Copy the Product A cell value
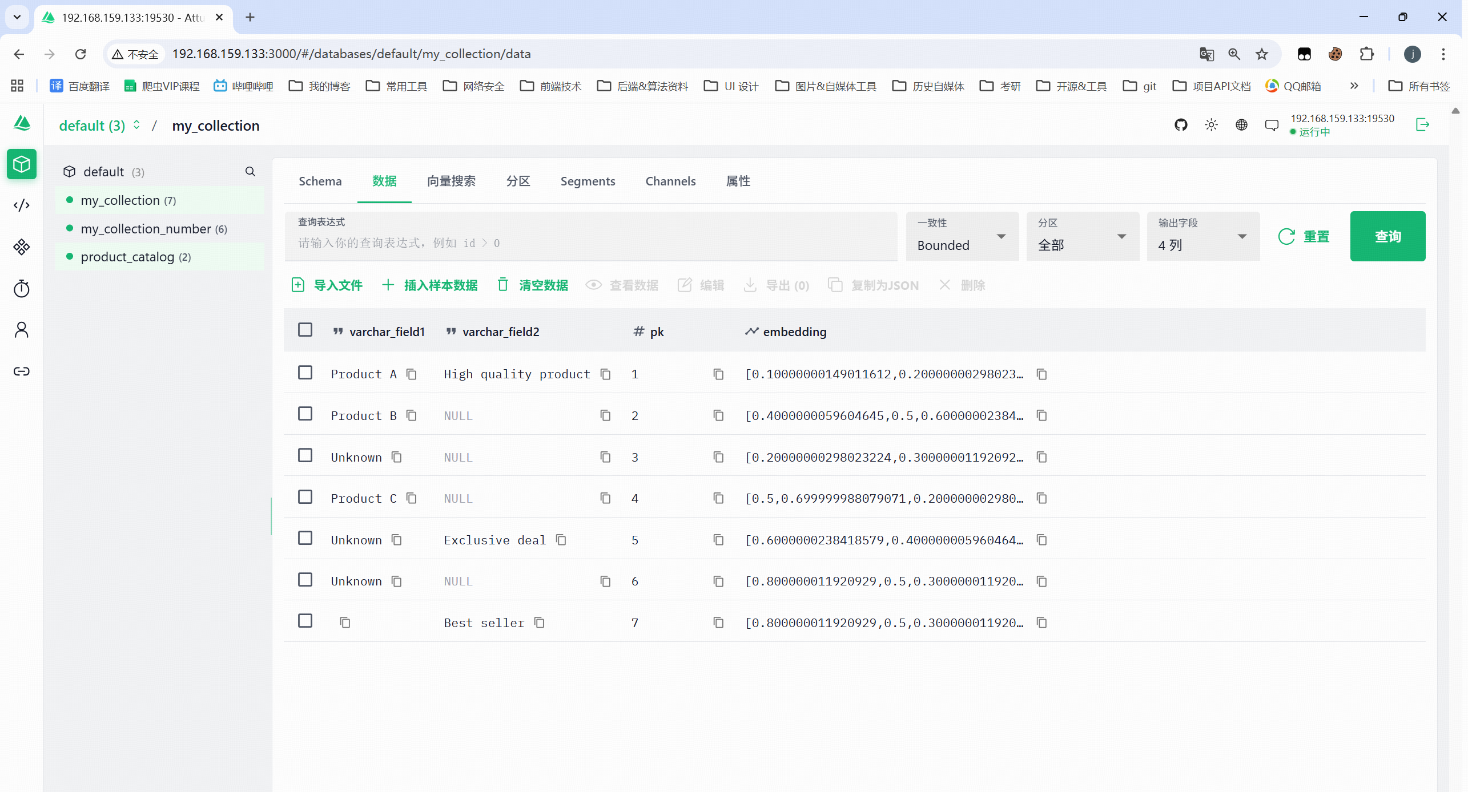 click(412, 374)
